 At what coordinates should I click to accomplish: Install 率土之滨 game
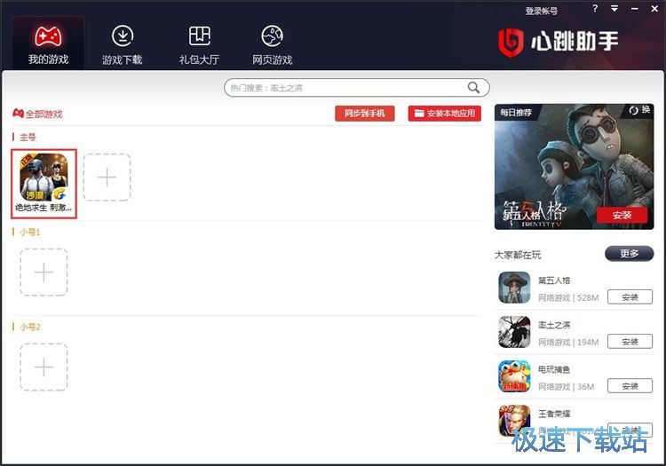click(630, 341)
